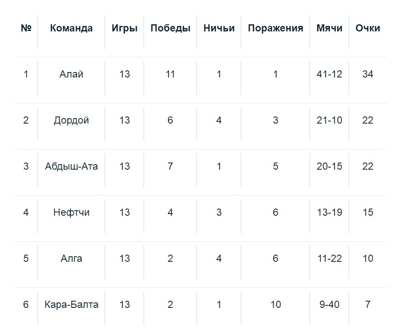Select the team name Алай
This screenshot has width=402, height=333.
[71, 75]
